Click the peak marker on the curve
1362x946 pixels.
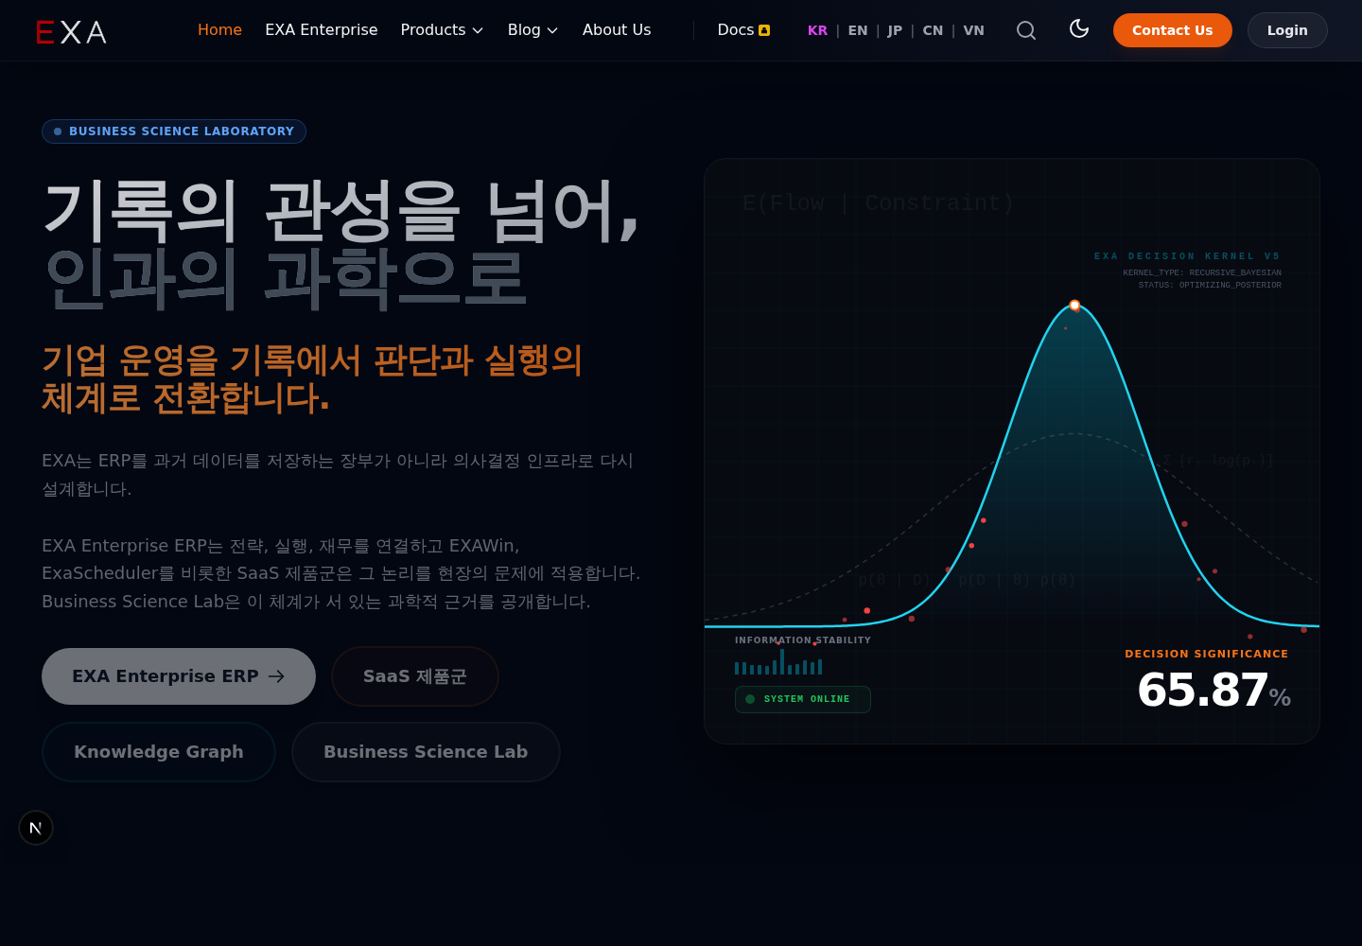point(1074,305)
